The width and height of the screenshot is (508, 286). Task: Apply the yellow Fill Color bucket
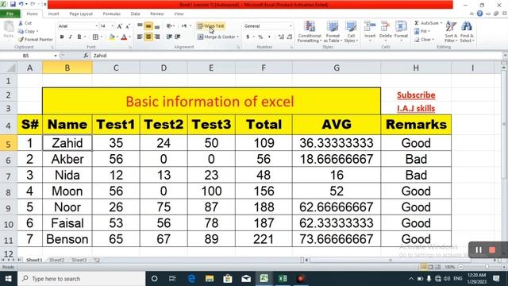[x=112, y=37]
